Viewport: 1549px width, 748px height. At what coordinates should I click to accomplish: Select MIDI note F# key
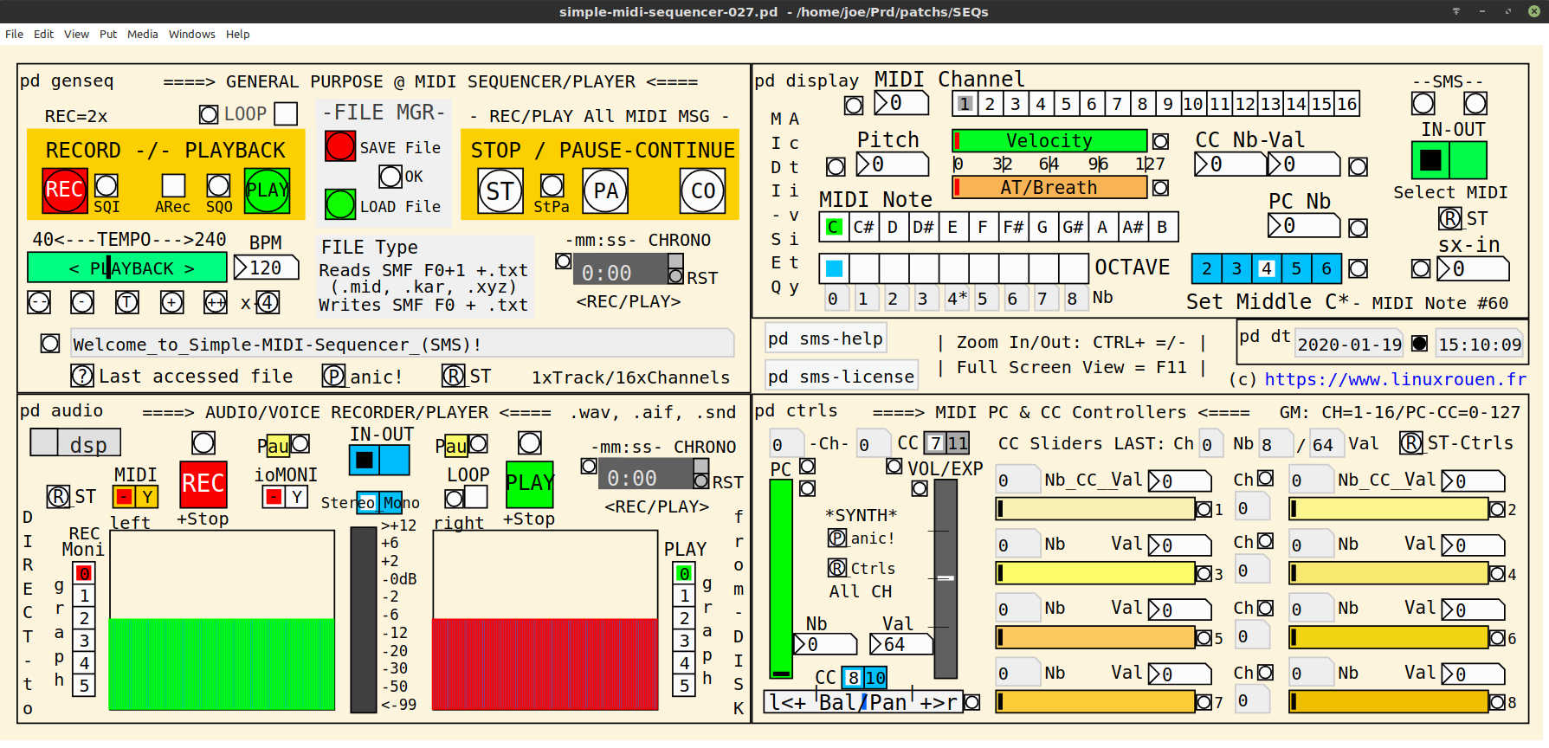(1012, 227)
